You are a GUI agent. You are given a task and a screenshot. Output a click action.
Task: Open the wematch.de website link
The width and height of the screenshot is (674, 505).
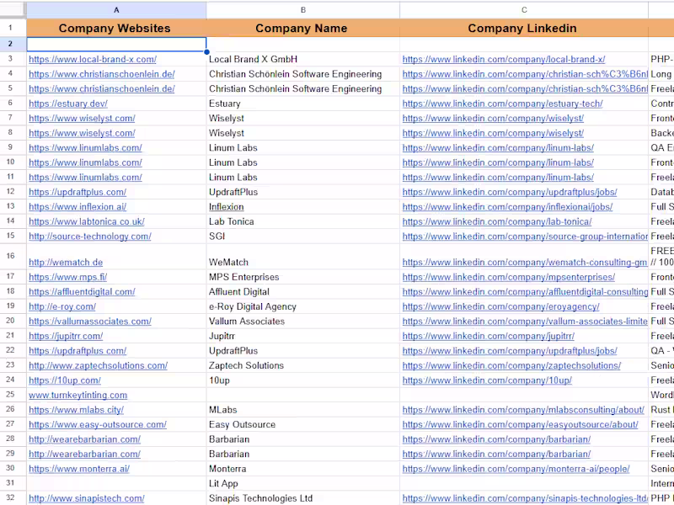click(66, 262)
